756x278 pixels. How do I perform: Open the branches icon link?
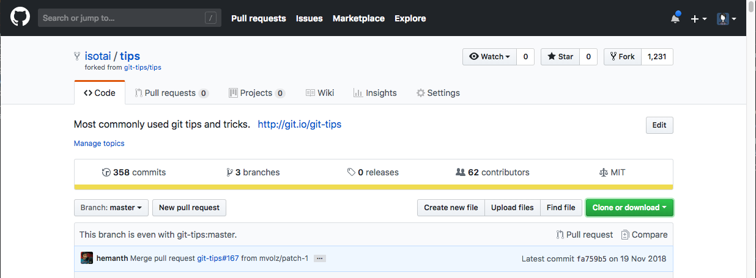(229, 172)
